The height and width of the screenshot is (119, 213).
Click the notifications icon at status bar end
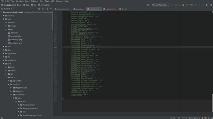pyautogui.click(x=212, y=118)
